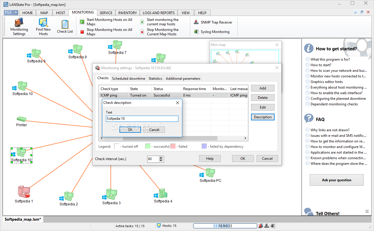Select the Softpedia 9 host icon

coord(34,54)
